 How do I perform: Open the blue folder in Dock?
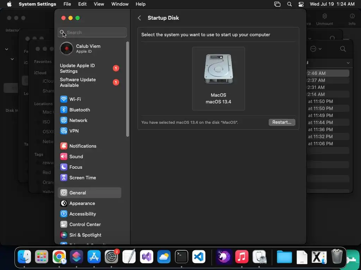pos(284,257)
